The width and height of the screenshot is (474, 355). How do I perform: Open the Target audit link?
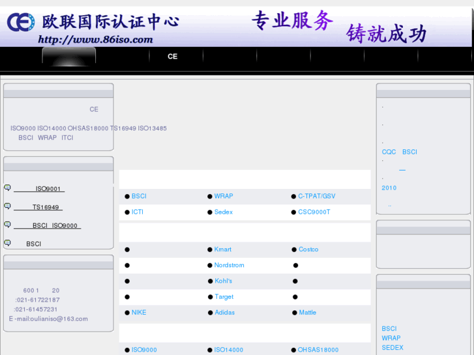[224, 296]
